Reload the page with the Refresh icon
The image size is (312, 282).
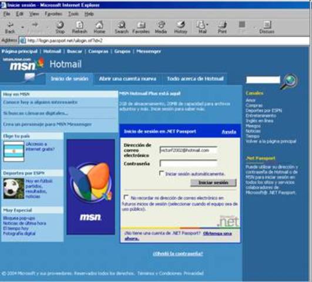click(79, 28)
